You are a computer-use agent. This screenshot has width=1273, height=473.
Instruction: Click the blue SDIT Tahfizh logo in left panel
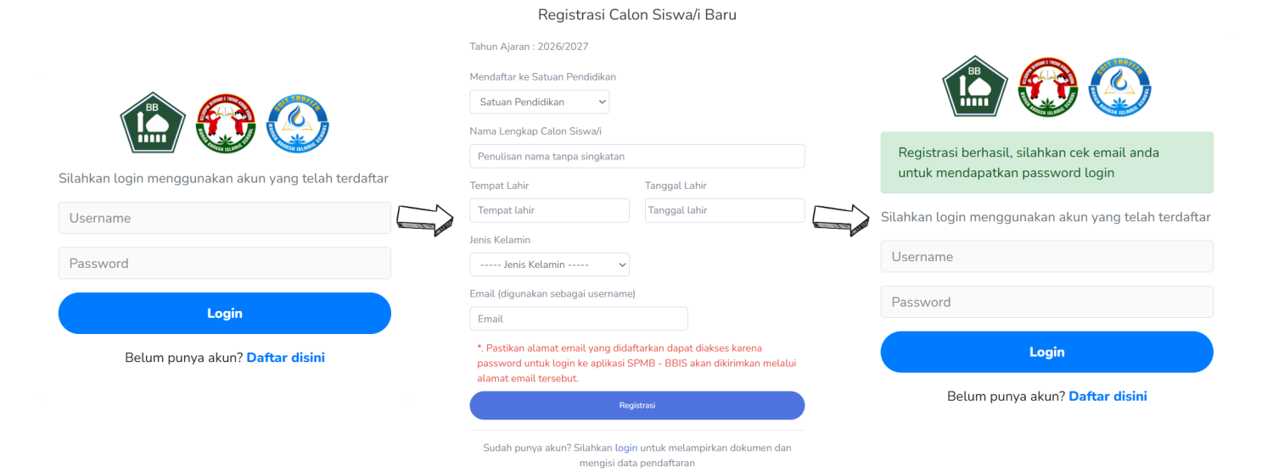pyautogui.click(x=298, y=123)
